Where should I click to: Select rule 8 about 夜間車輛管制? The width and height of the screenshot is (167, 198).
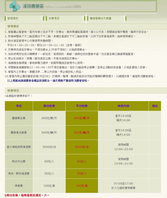click(76, 67)
